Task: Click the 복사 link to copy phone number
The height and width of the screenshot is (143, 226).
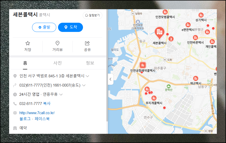Action: coord(47,103)
